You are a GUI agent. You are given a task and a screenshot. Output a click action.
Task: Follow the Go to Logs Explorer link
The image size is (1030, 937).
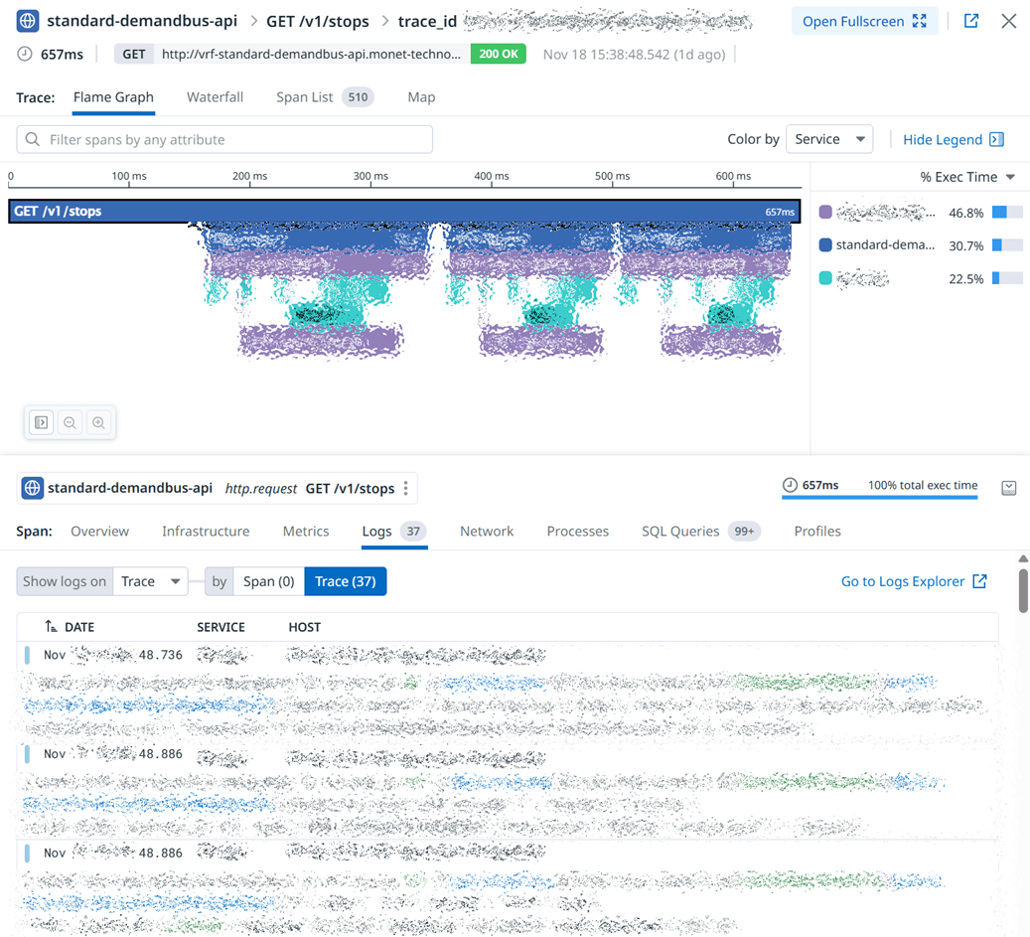click(x=914, y=581)
